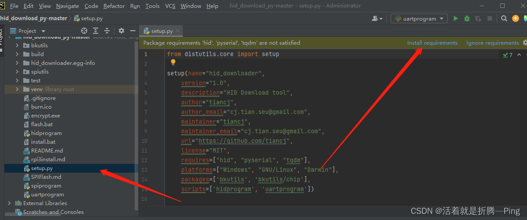Hide the Project tool window
Viewport: 527px width, 220px height.
coord(133,31)
